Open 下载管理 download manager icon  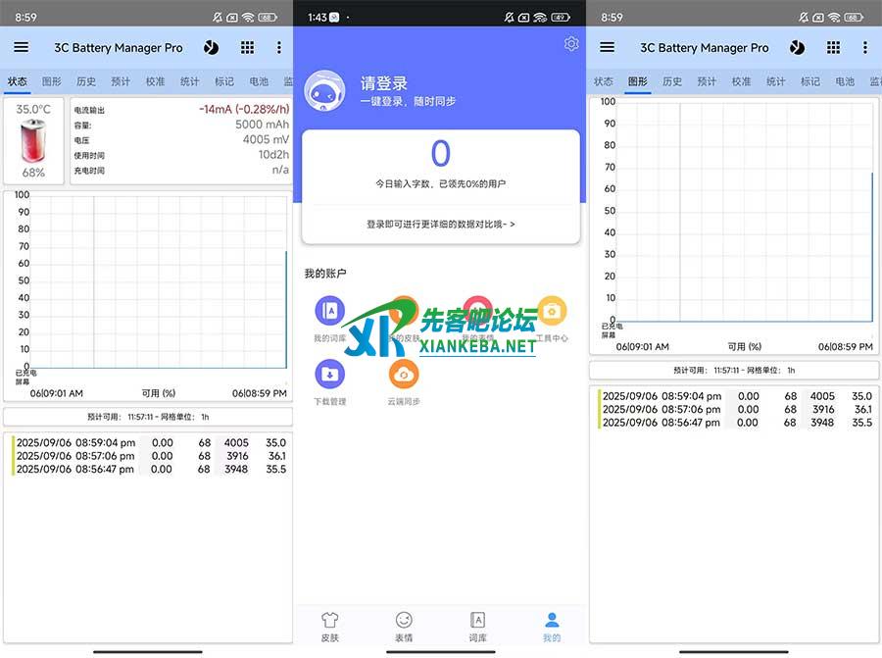(x=329, y=374)
